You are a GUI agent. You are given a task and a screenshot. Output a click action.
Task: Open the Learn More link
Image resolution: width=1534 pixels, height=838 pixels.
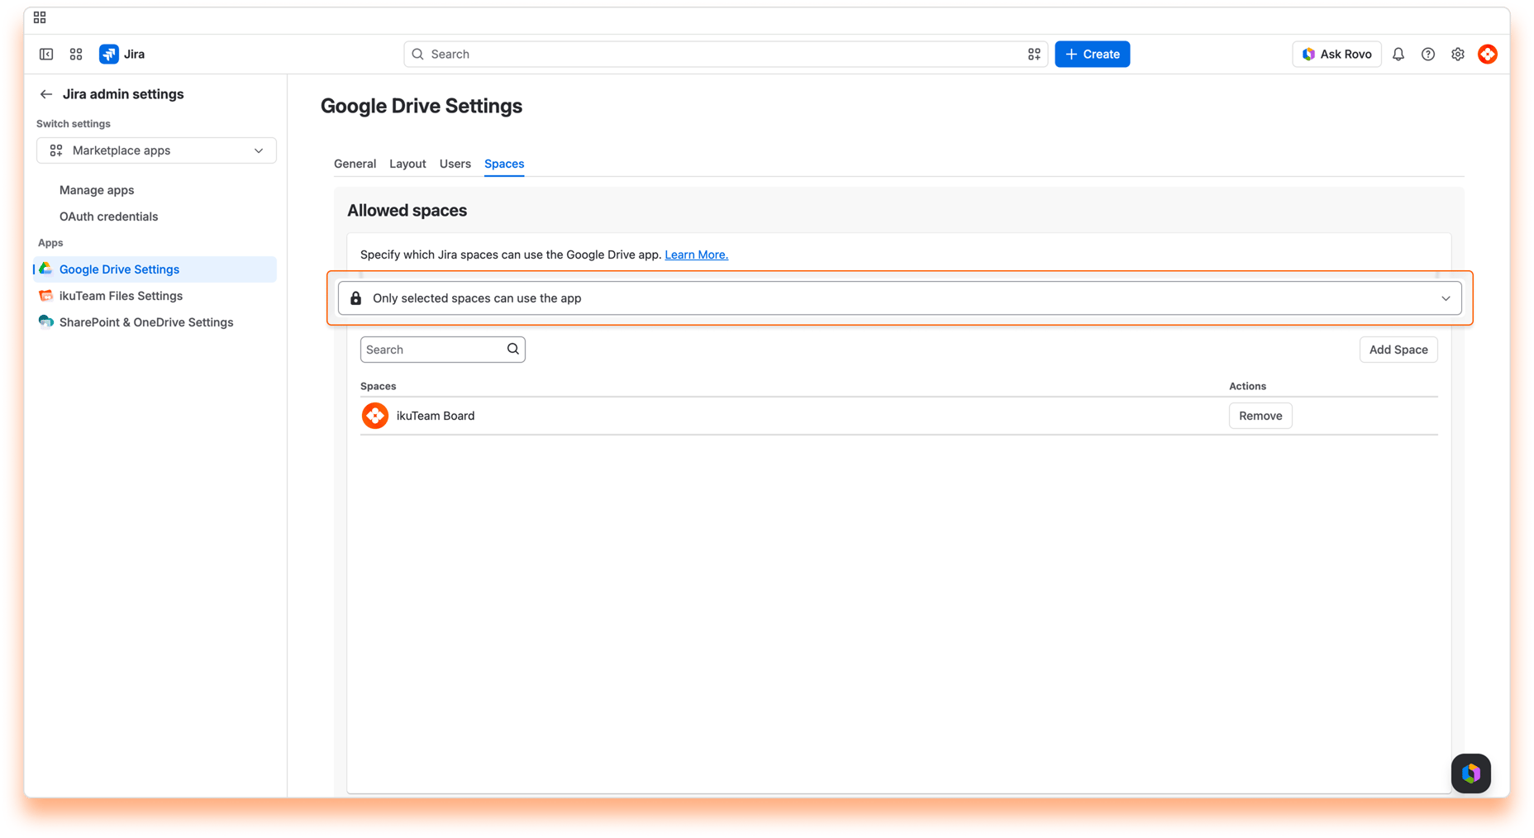[696, 255]
